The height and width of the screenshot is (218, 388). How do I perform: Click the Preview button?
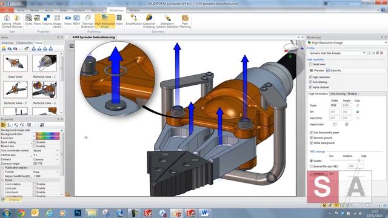point(316,70)
